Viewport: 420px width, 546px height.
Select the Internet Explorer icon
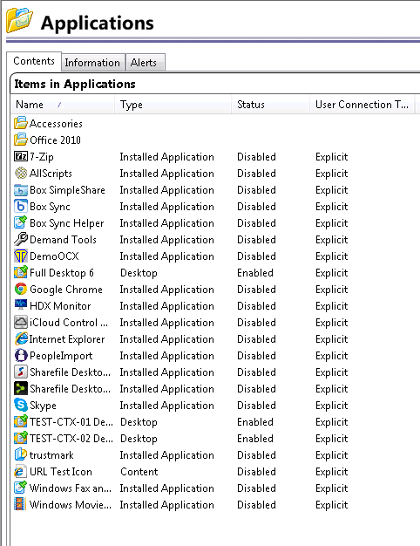coord(21,338)
